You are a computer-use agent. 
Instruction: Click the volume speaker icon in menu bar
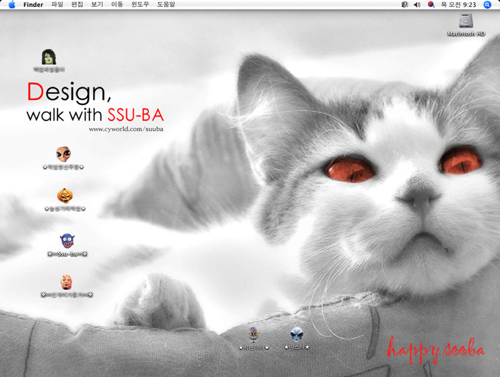pyautogui.click(x=417, y=4)
